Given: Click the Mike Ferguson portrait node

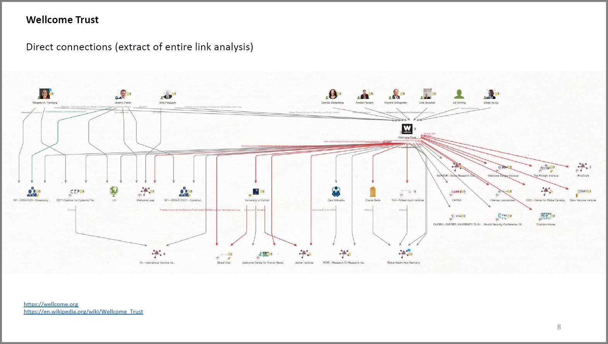Looking at the screenshot, I should (167, 94).
